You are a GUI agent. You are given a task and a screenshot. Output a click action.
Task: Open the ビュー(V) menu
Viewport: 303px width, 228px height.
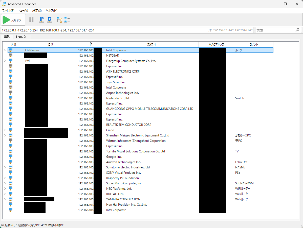tap(23, 10)
